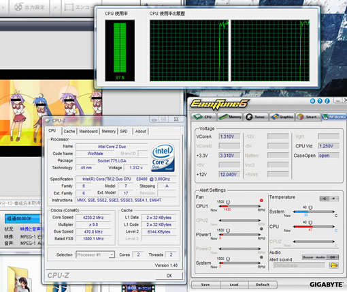The height and width of the screenshot is (292, 347).
Task: Open the SPD tab in CPU-Z
Action: pos(124,131)
